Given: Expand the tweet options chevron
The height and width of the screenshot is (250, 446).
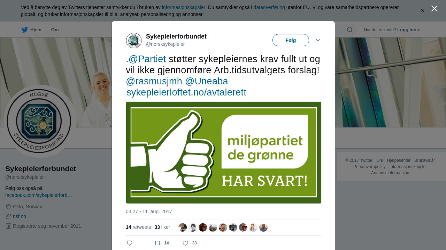Looking at the screenshot, I should point(318,40).
